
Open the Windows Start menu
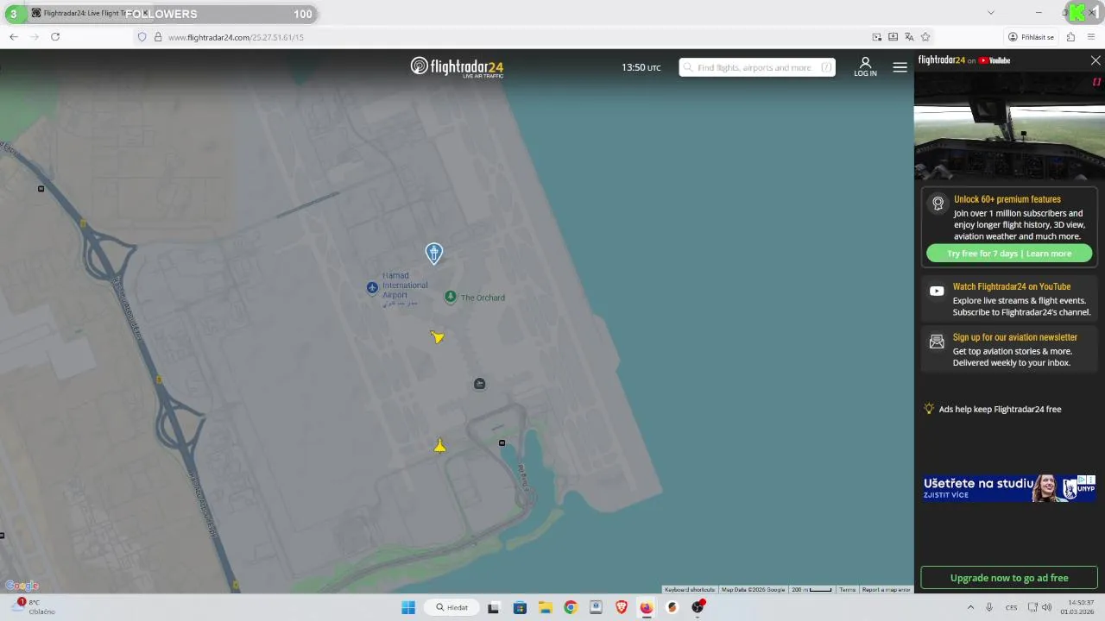408,607
